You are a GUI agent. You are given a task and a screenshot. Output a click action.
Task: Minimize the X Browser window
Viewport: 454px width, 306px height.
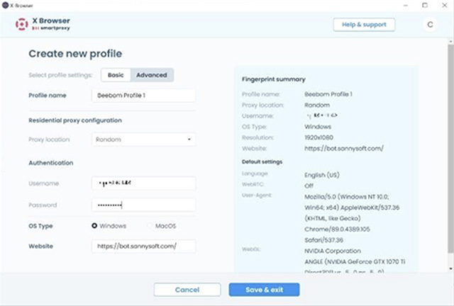[406, 6]
